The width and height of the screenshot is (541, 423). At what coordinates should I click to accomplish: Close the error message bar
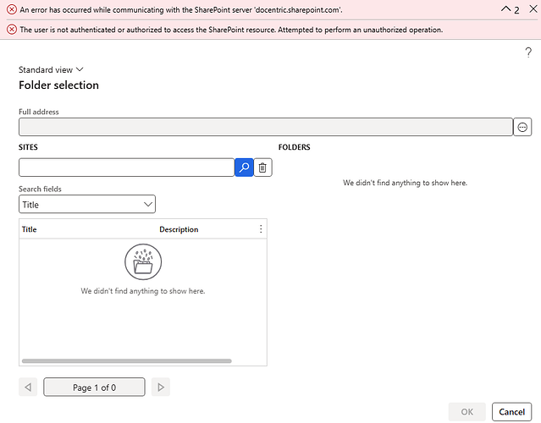(533, 9)
